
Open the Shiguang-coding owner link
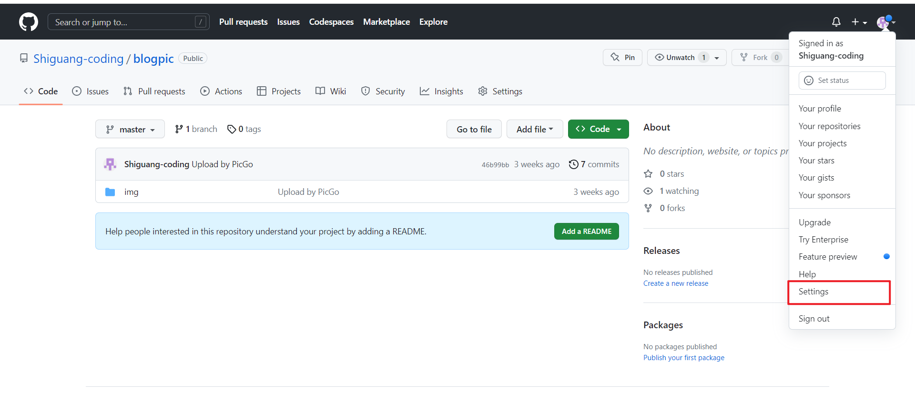tap(79, 59)
